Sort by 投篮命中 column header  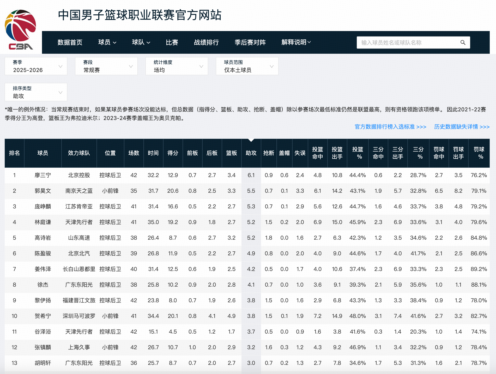point(318,153)
